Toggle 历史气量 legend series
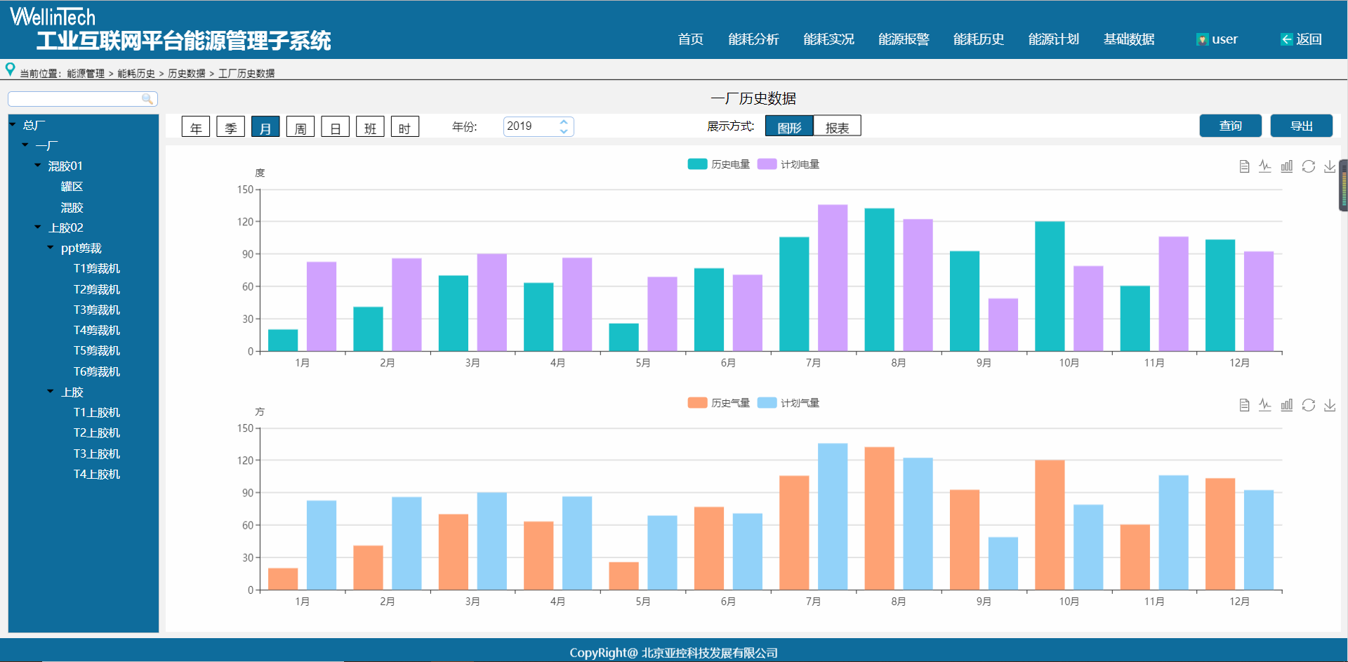1348x662 pixels. (x=719, y=403)
